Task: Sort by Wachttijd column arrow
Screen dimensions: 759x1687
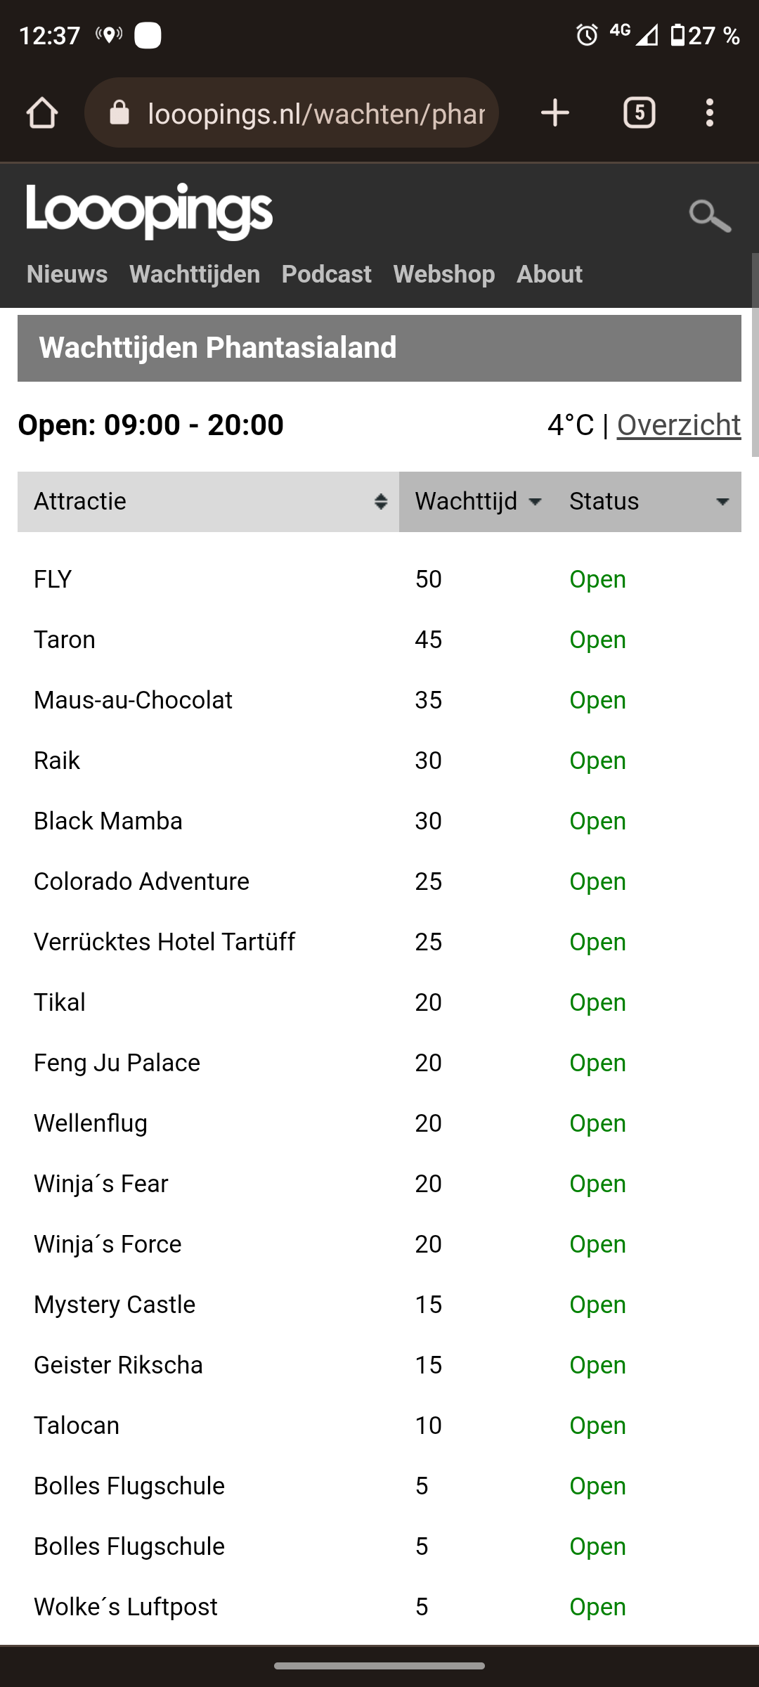Action: point(535,501)
